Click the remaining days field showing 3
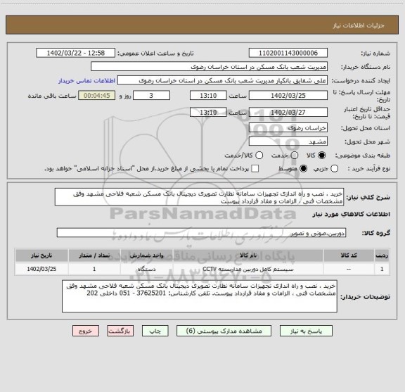405x392 pixels. pos(151,96)
